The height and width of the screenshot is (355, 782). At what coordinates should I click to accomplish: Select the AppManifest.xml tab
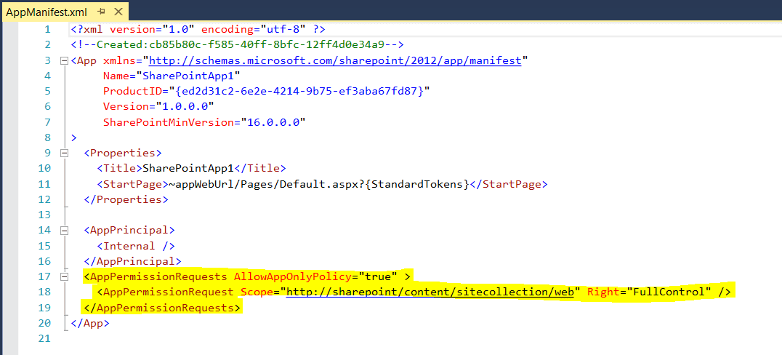click(47, 11)
